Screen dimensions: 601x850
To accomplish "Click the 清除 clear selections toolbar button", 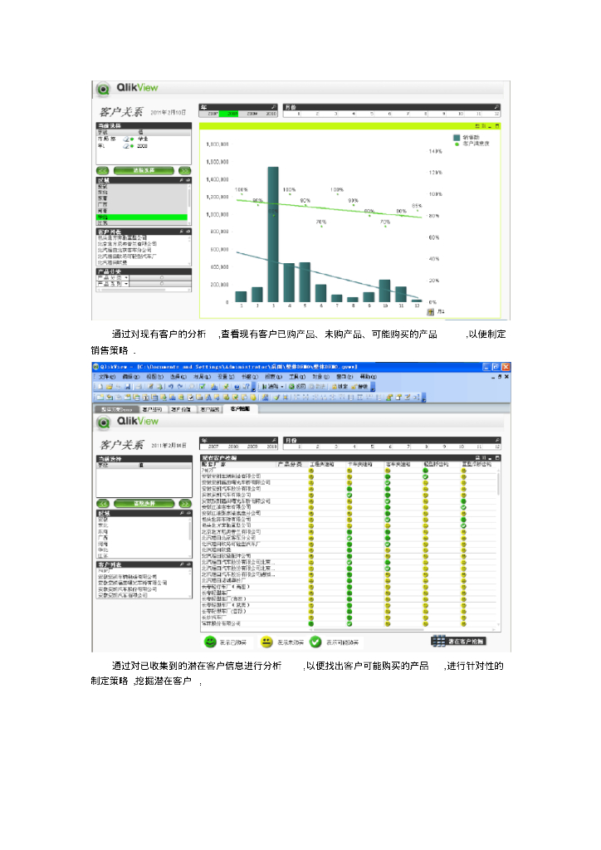I will coord(271,387).
